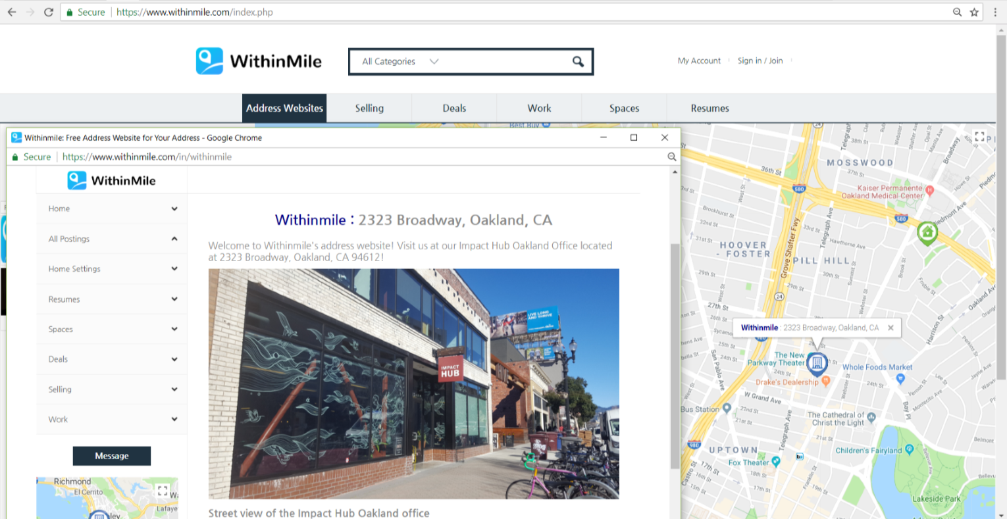Viewport: 1007px width, 519px height.
Task: Expand the Home Settings sidebar chevron
Action: click(x=174, y=268)
